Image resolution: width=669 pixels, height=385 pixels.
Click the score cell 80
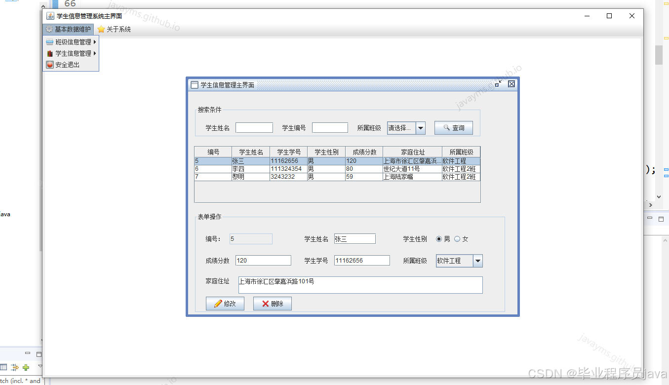(x=364, y=169)
